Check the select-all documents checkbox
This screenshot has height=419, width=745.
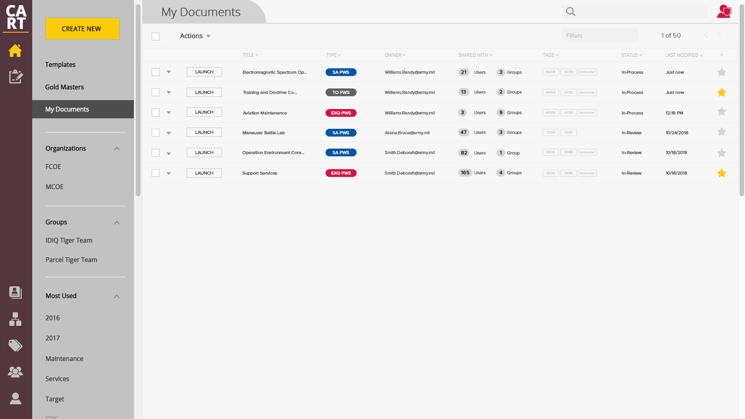coord(156,36)
